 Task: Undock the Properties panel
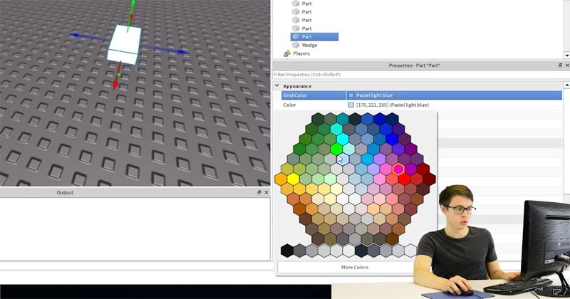tap(560, 65)
